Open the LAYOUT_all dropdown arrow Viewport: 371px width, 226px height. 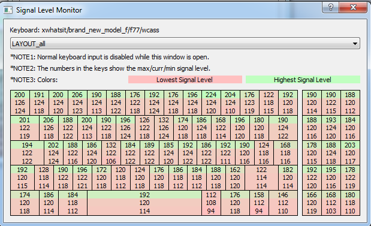click(x=355, y=44)
